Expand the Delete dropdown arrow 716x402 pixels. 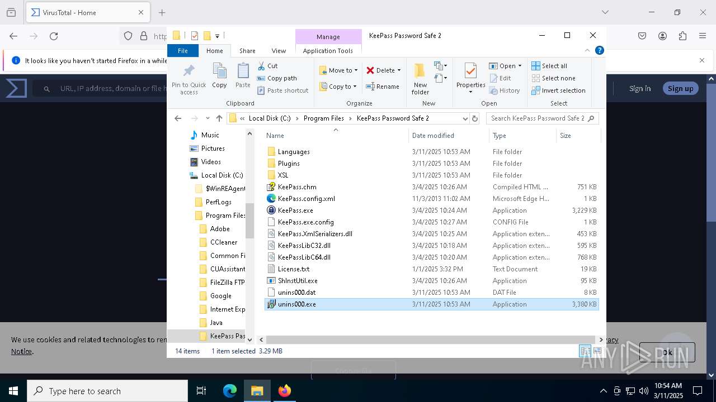(x=399, y=70)
